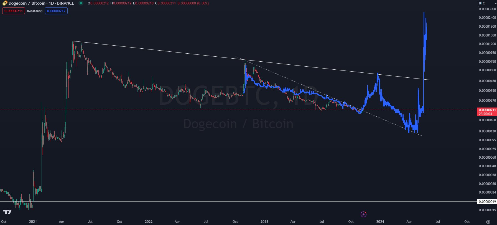This screenshot has width=497, height=225.
Task: Click the countdown timer 23:20:04 on the price axis
Action: click(x=485, y=114)
